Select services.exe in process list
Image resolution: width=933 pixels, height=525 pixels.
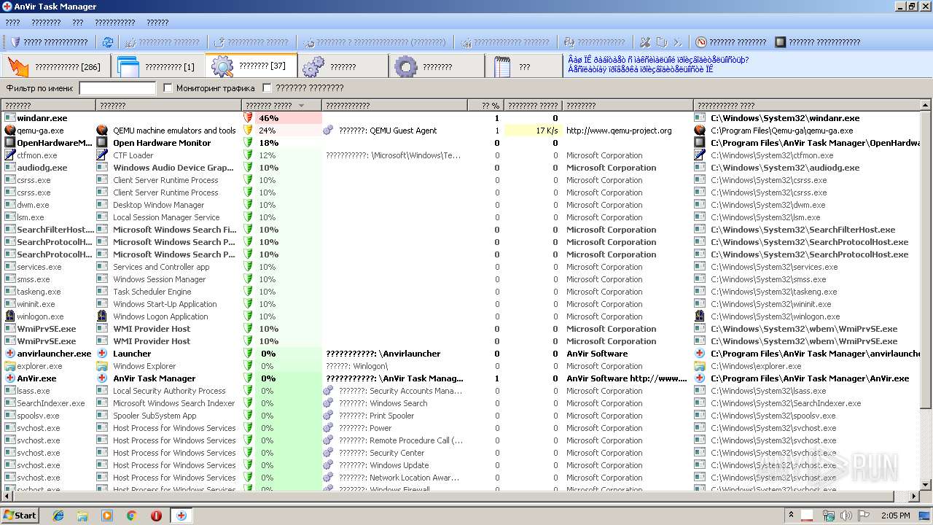39,267
